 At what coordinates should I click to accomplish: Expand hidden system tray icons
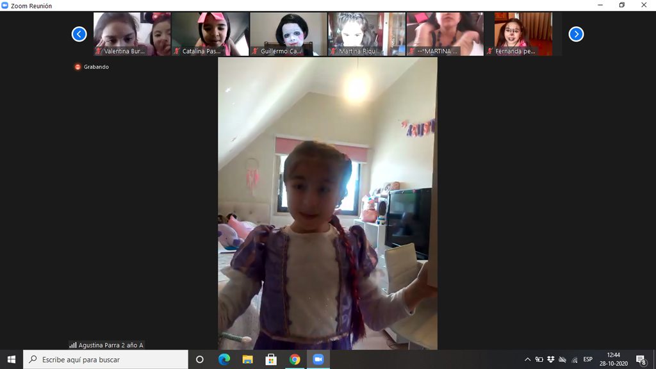pos(527,359)
